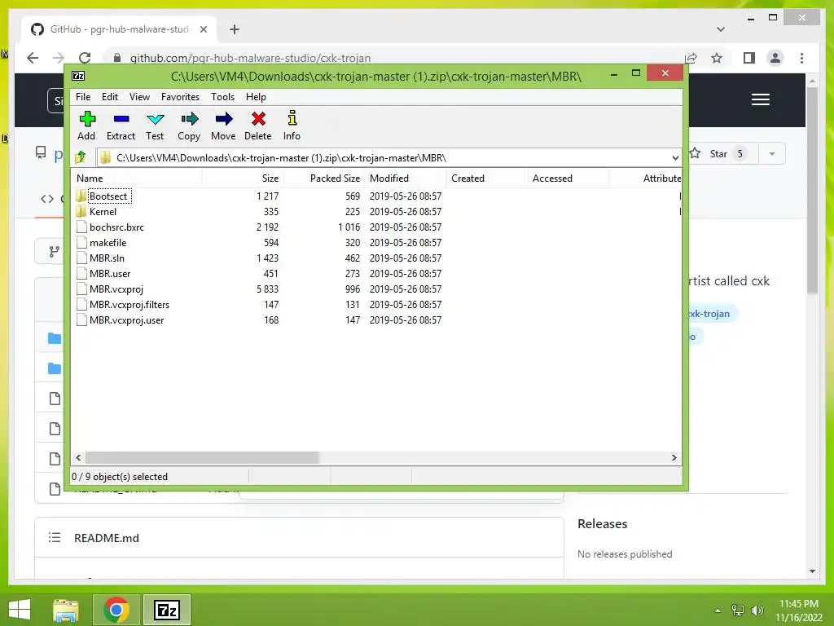This screenshot has height=626, width=834.
Task: Sort by the Accessed column header
Action: pyautogui.click(x=568, y=179)
